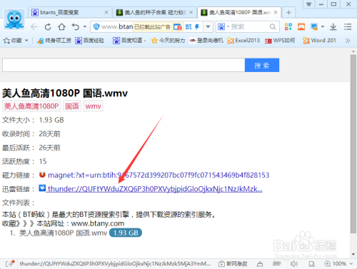Screen dimensions: 357x269
Task: Click the 美人鱼高清1080P red tag
Action: coord(31,106)
